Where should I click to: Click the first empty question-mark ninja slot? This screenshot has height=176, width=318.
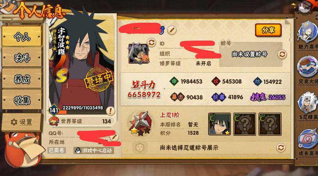click(x=245, y=124)
